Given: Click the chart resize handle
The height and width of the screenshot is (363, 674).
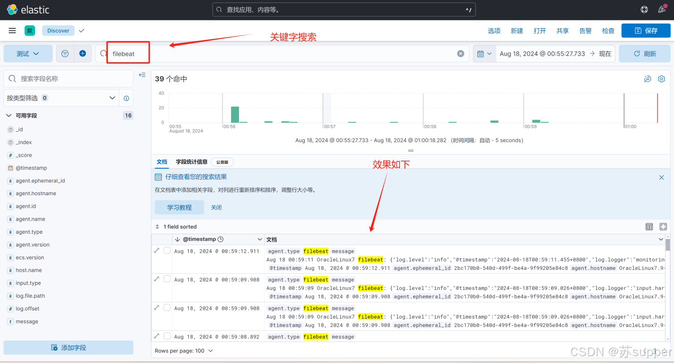Looking at the screenshot, I should coord(411,151).
